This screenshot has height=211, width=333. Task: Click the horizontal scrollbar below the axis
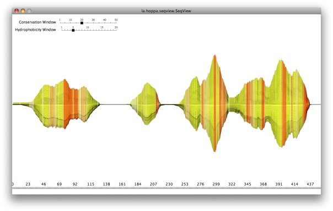point(166,188)
